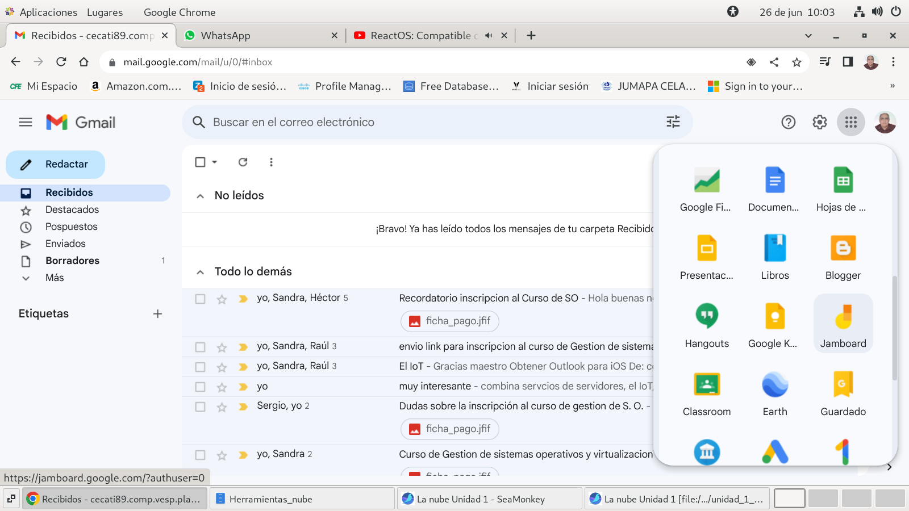Viewport: 909px width, 511px height.
Task: Open the ficha_pago.jfif attachment in first email
Action: point(450,321)
